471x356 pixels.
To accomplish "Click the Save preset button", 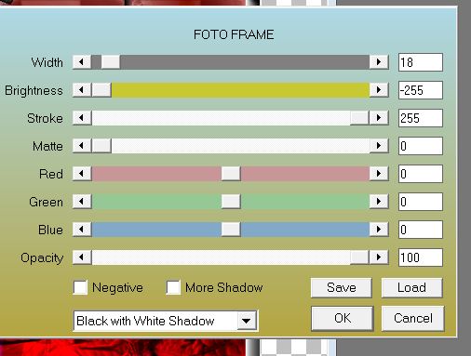I will [x=342, y=288].
